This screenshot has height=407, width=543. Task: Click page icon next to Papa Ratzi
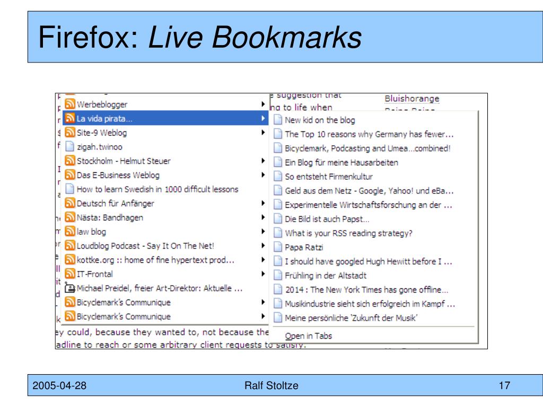coord(278,247)
